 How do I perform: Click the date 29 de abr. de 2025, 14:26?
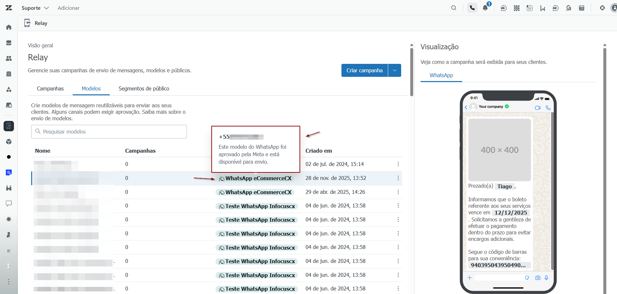tap(335, 192)
